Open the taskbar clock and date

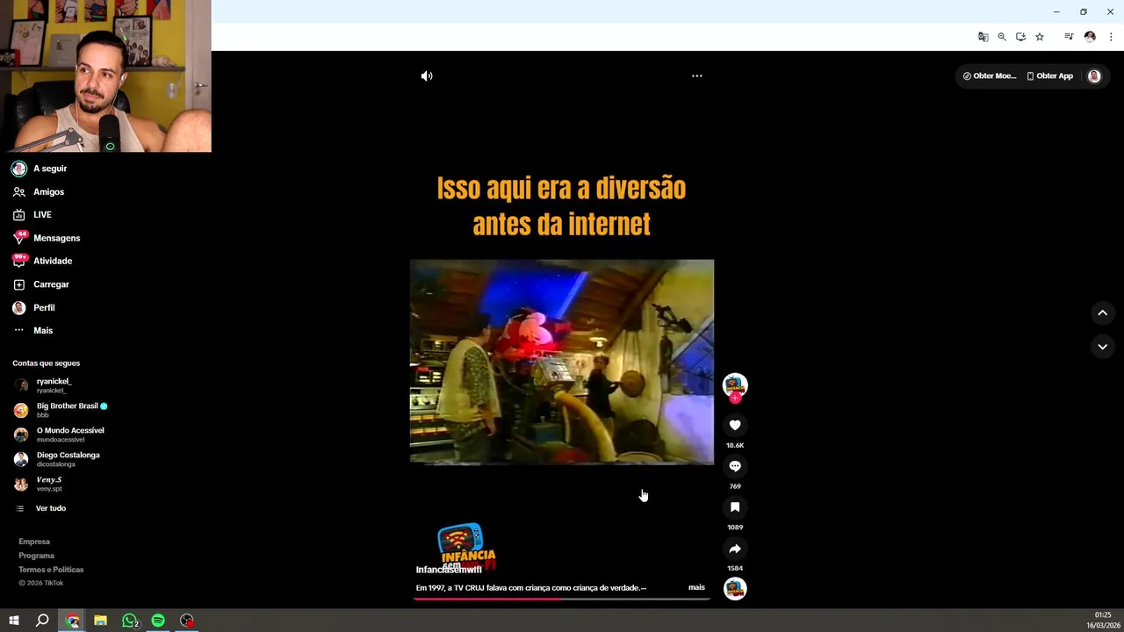coord(1103,620)
